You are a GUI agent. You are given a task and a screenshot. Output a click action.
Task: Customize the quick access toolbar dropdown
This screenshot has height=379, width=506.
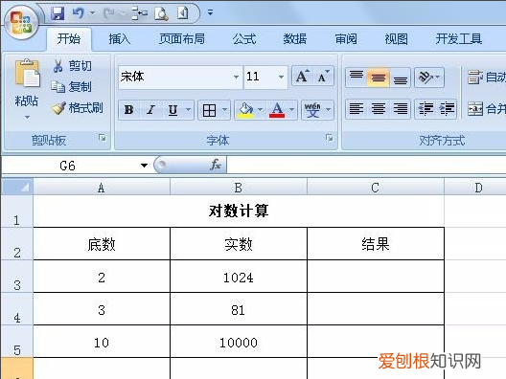[210, 12]
